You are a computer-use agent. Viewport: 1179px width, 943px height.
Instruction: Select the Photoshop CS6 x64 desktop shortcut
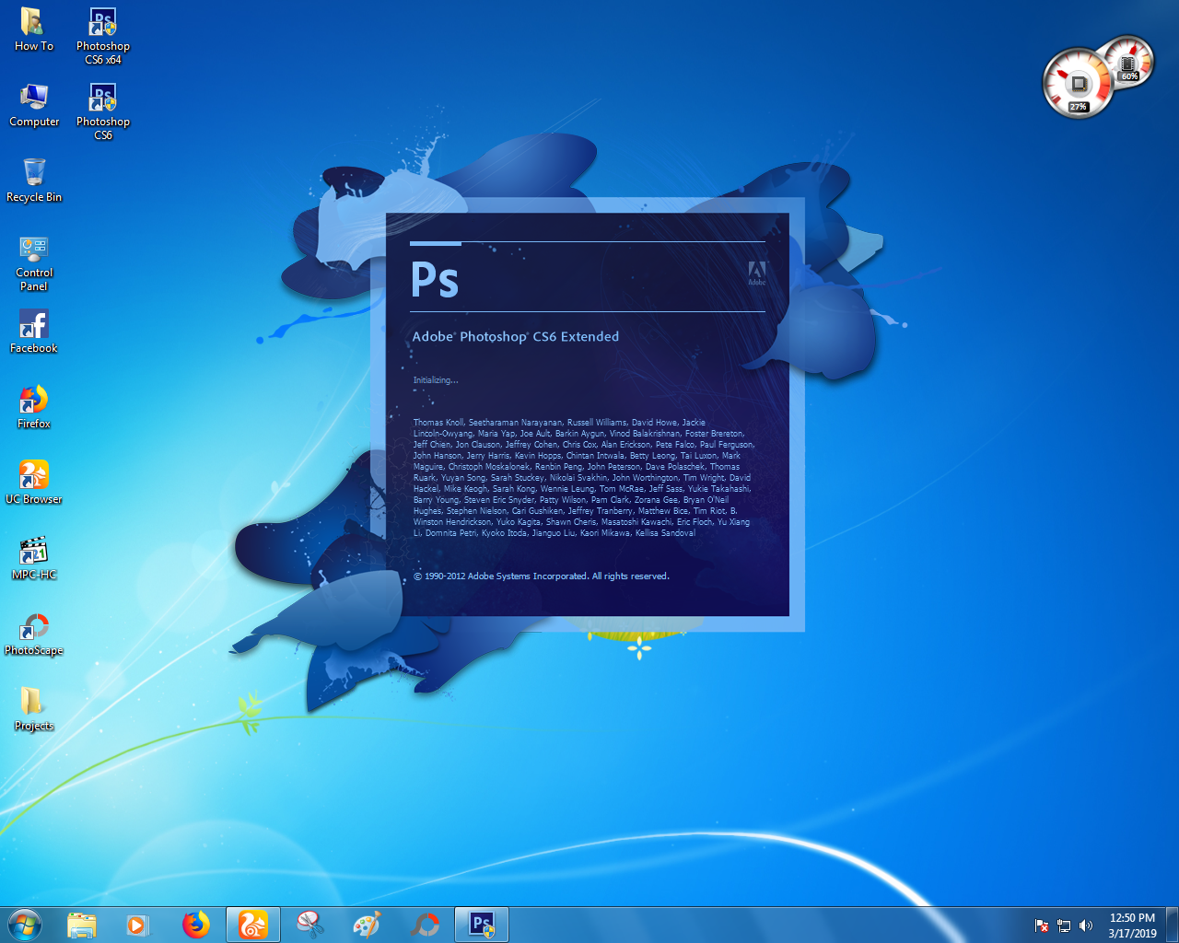pos(103,37)
